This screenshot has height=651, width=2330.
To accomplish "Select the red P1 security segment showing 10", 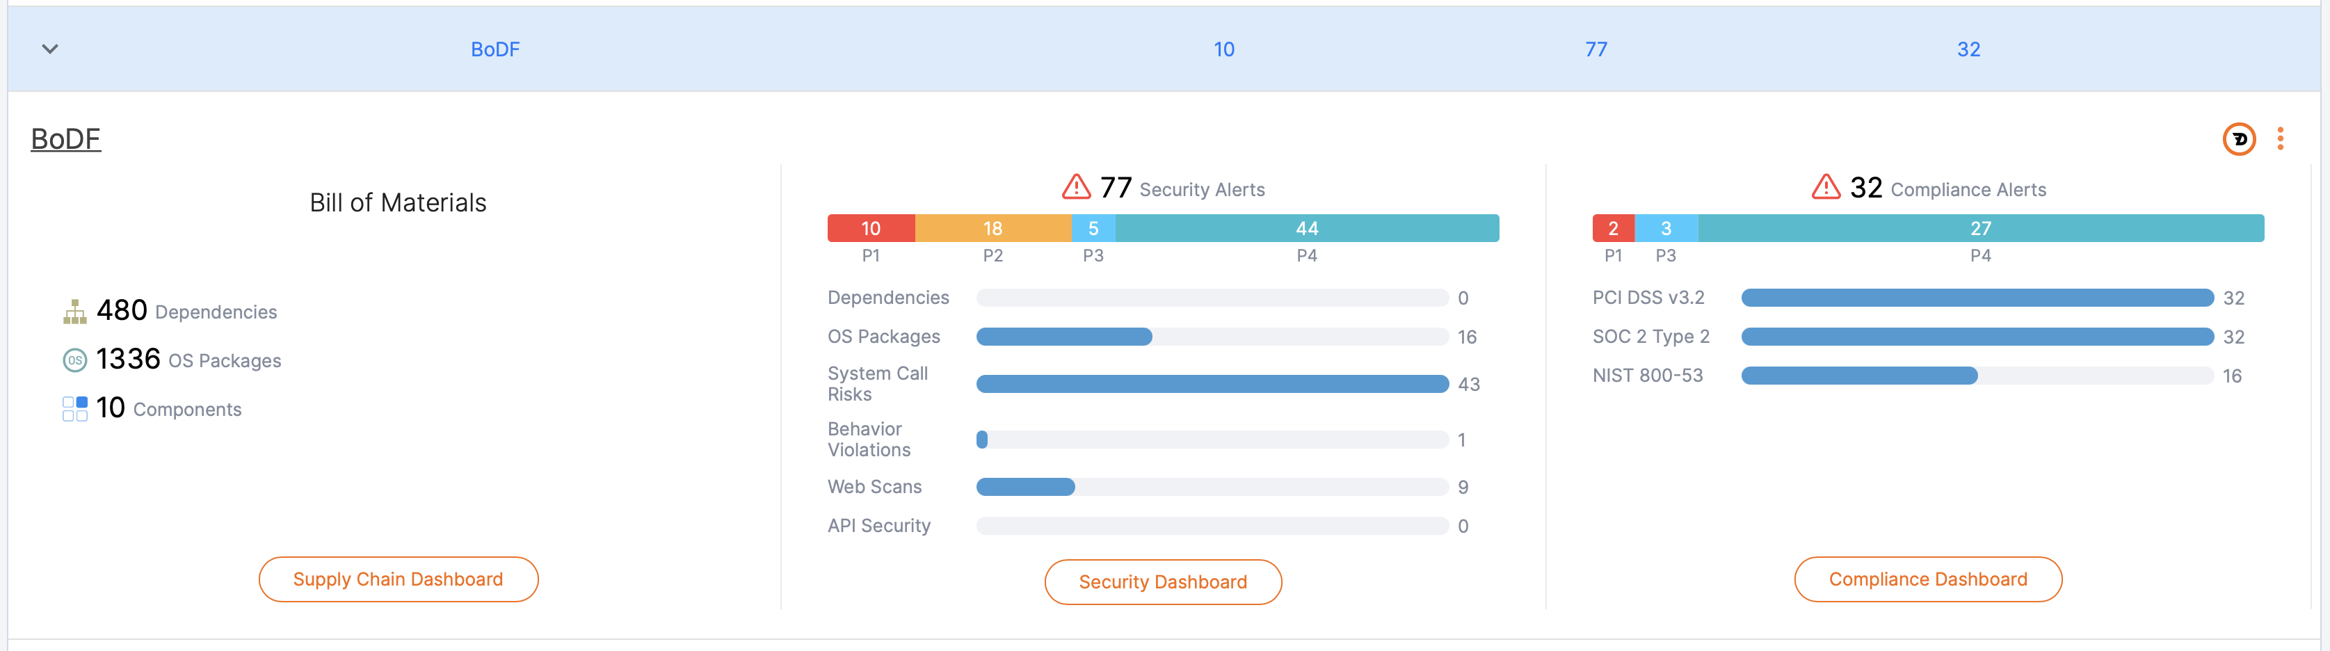I will point(871,228).
